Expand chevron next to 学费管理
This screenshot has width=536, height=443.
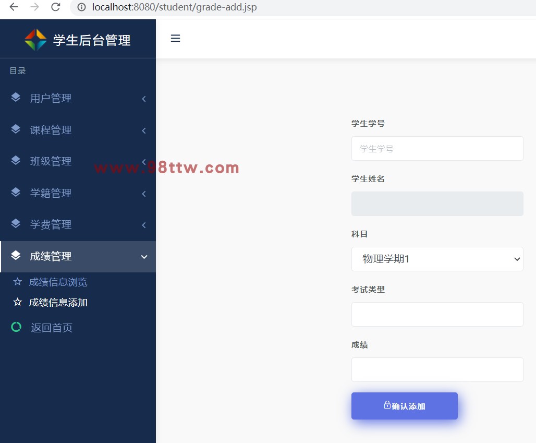(x=144, y=225)
